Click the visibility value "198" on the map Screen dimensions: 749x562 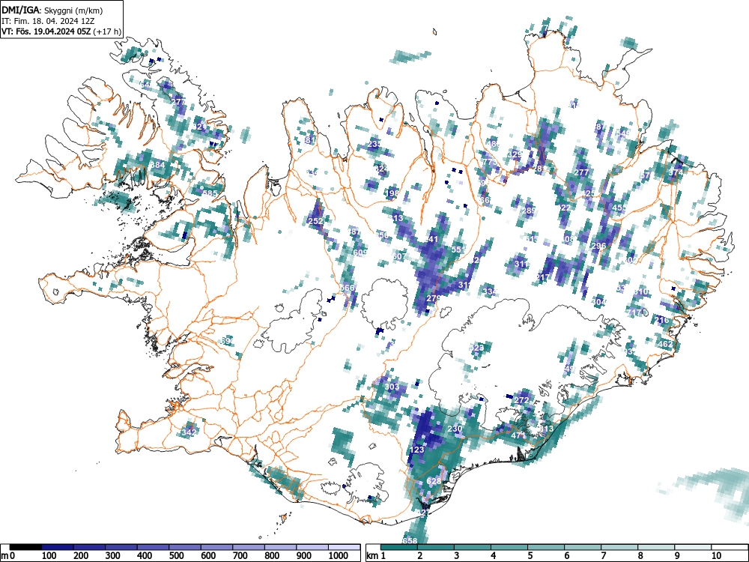(392, 193)
